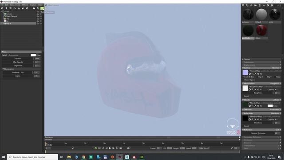Click the first round icon in scene toolbar
284x160 pixels.
(2, 8)
